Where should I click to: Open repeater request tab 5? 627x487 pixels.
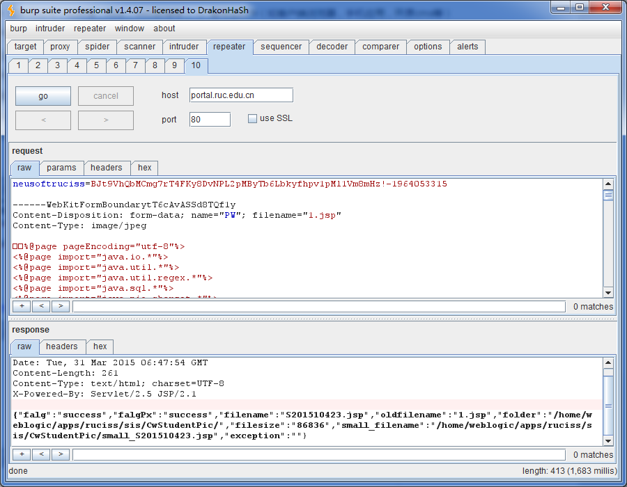96,65
